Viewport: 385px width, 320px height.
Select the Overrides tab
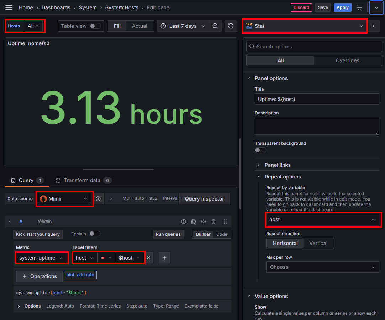(347, 60)
